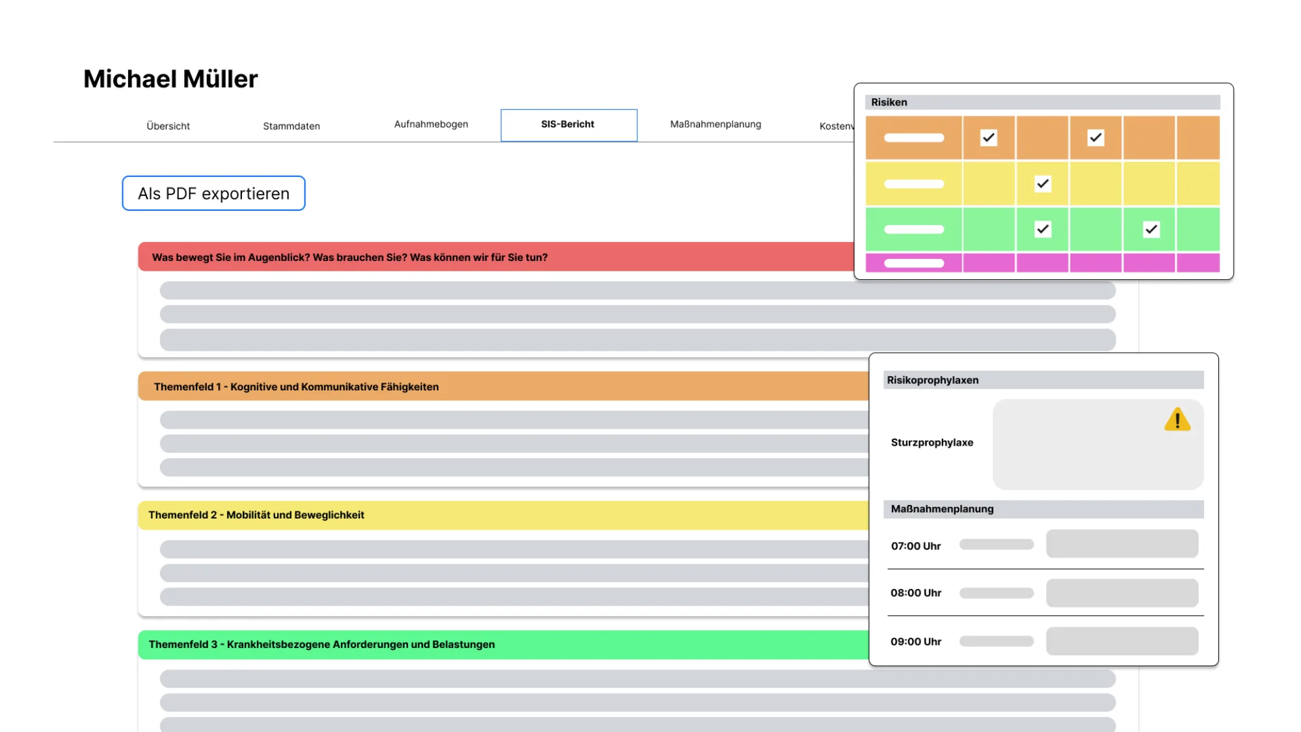1301x732 pixels.
Task: Open the Übersicht tab
Action: click(x=168, y=126)
